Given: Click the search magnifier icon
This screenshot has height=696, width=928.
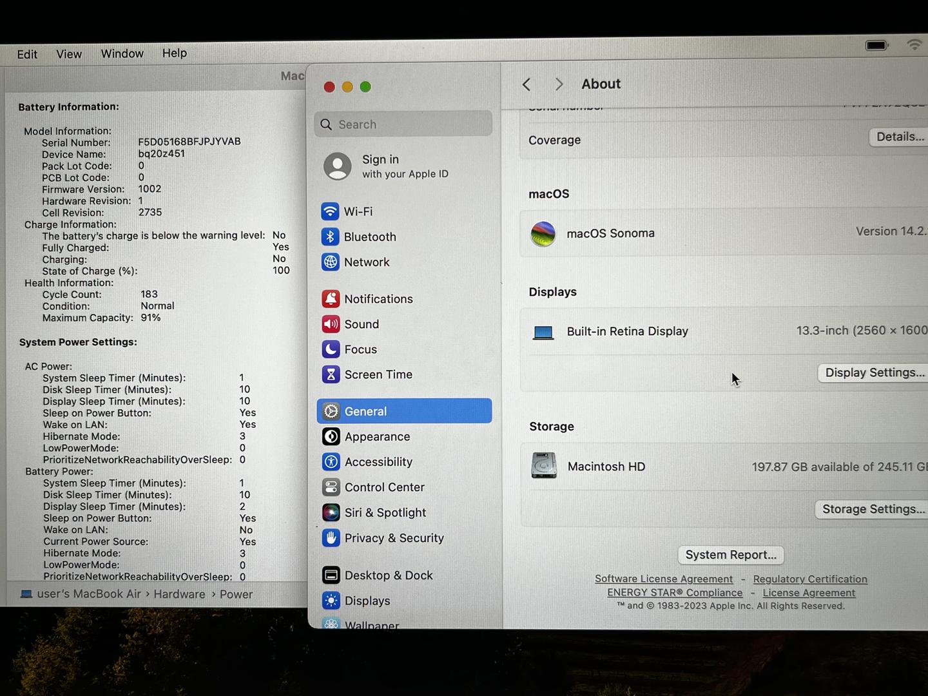Looking at the screenshot, I should 326,124.
